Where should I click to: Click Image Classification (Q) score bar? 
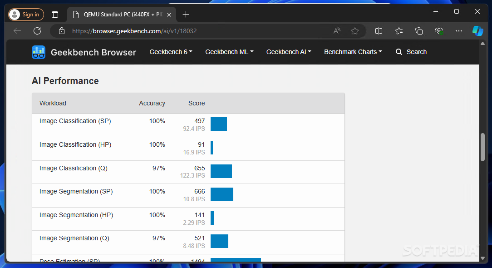point(221,171)
